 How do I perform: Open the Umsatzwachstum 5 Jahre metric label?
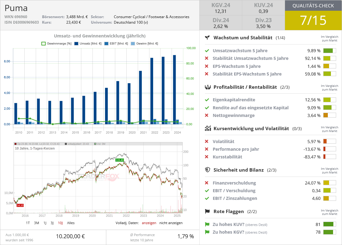[240, 51]
